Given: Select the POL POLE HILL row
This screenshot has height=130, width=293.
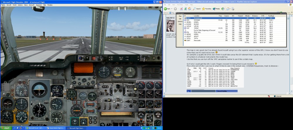Looking at the screenshot, I should pos(229,32).
